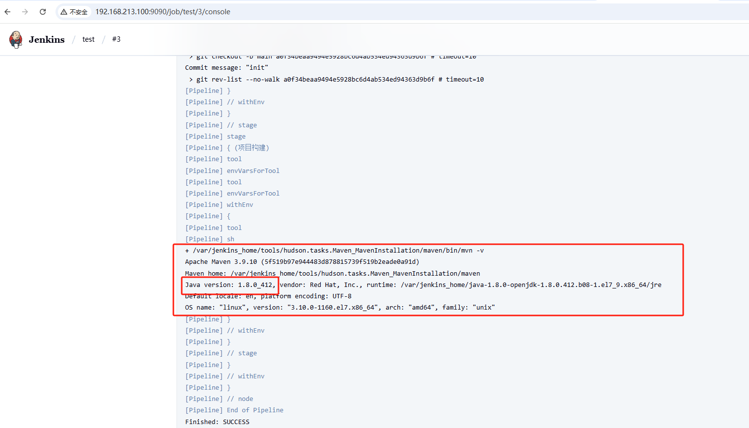This screenshot has width=749, height=428.
Task: Reload the page with refresh icon
Action: [43, 12]
